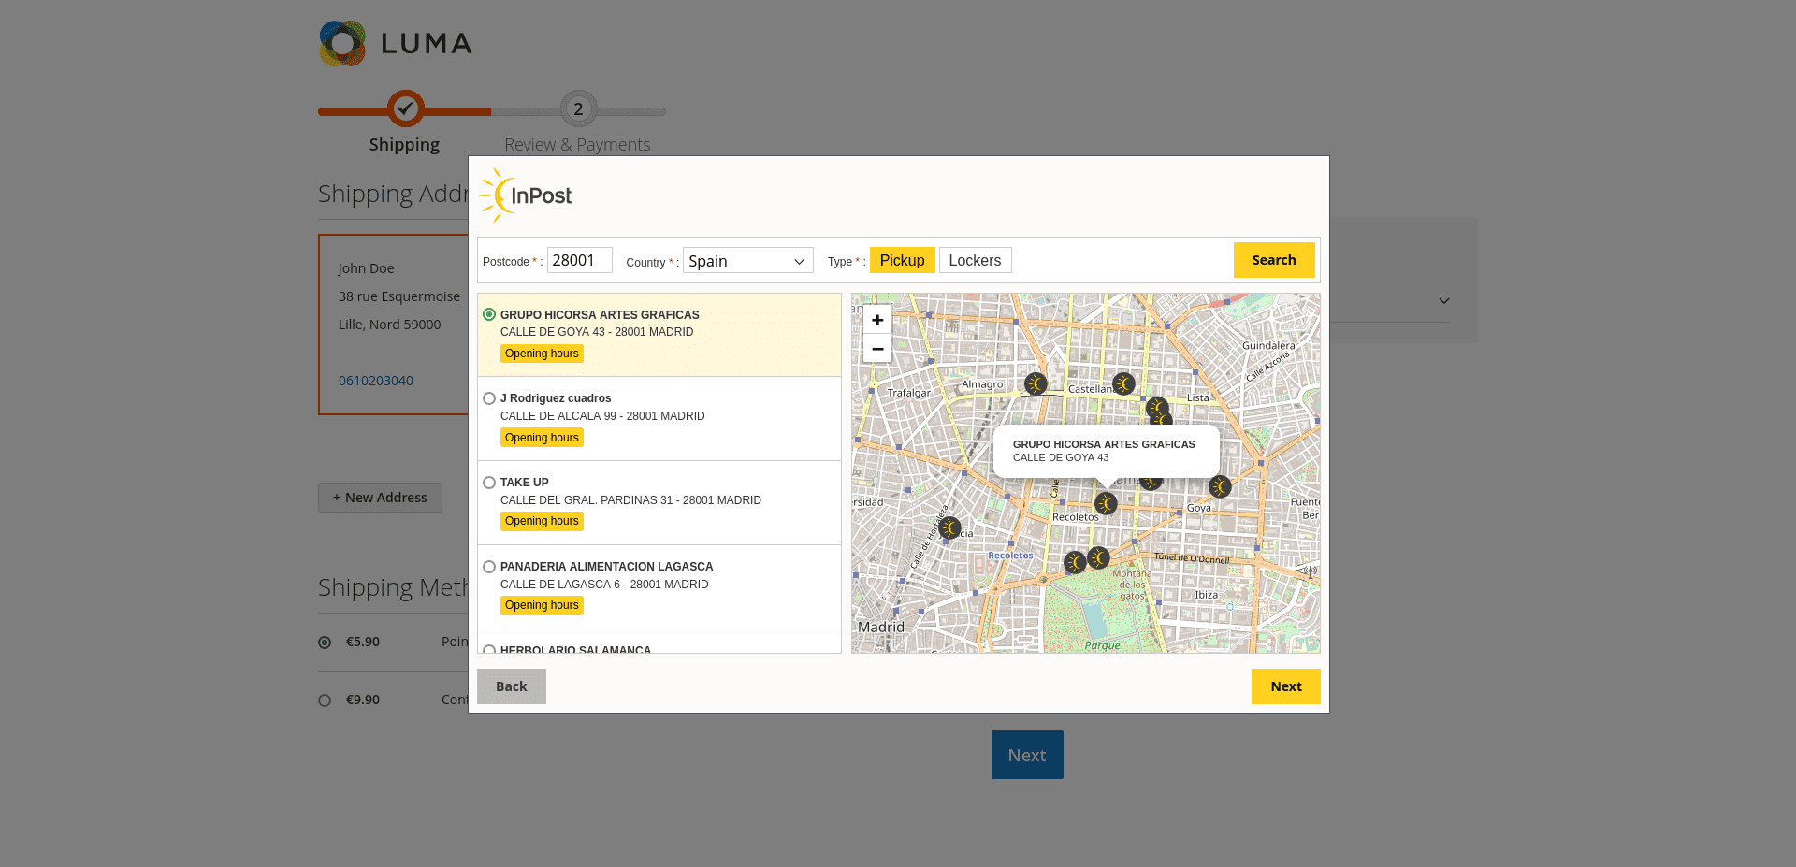The height and width of the screenshot is (867, 1796).
Task: Choose PANADERIA ALIMENTACION LAGASCA pickup point
Action: (x=489, y=567)
